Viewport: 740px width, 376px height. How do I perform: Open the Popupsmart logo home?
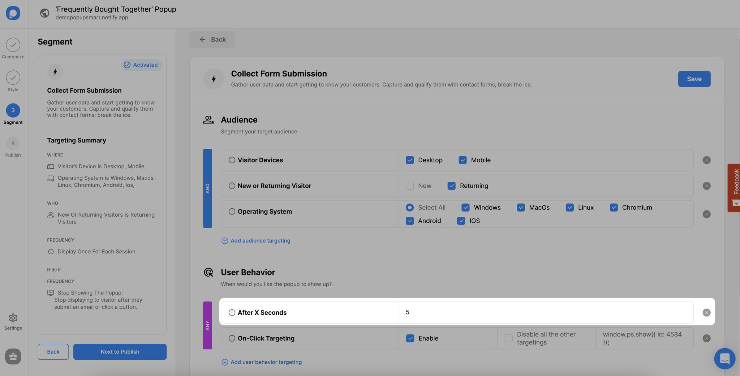[x=13, y=13]
